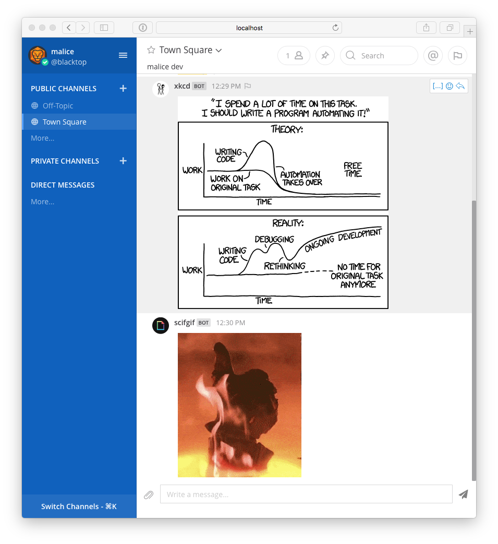Click More under Public Channels
The image size is (498, 544).
(x=42, y=138)
